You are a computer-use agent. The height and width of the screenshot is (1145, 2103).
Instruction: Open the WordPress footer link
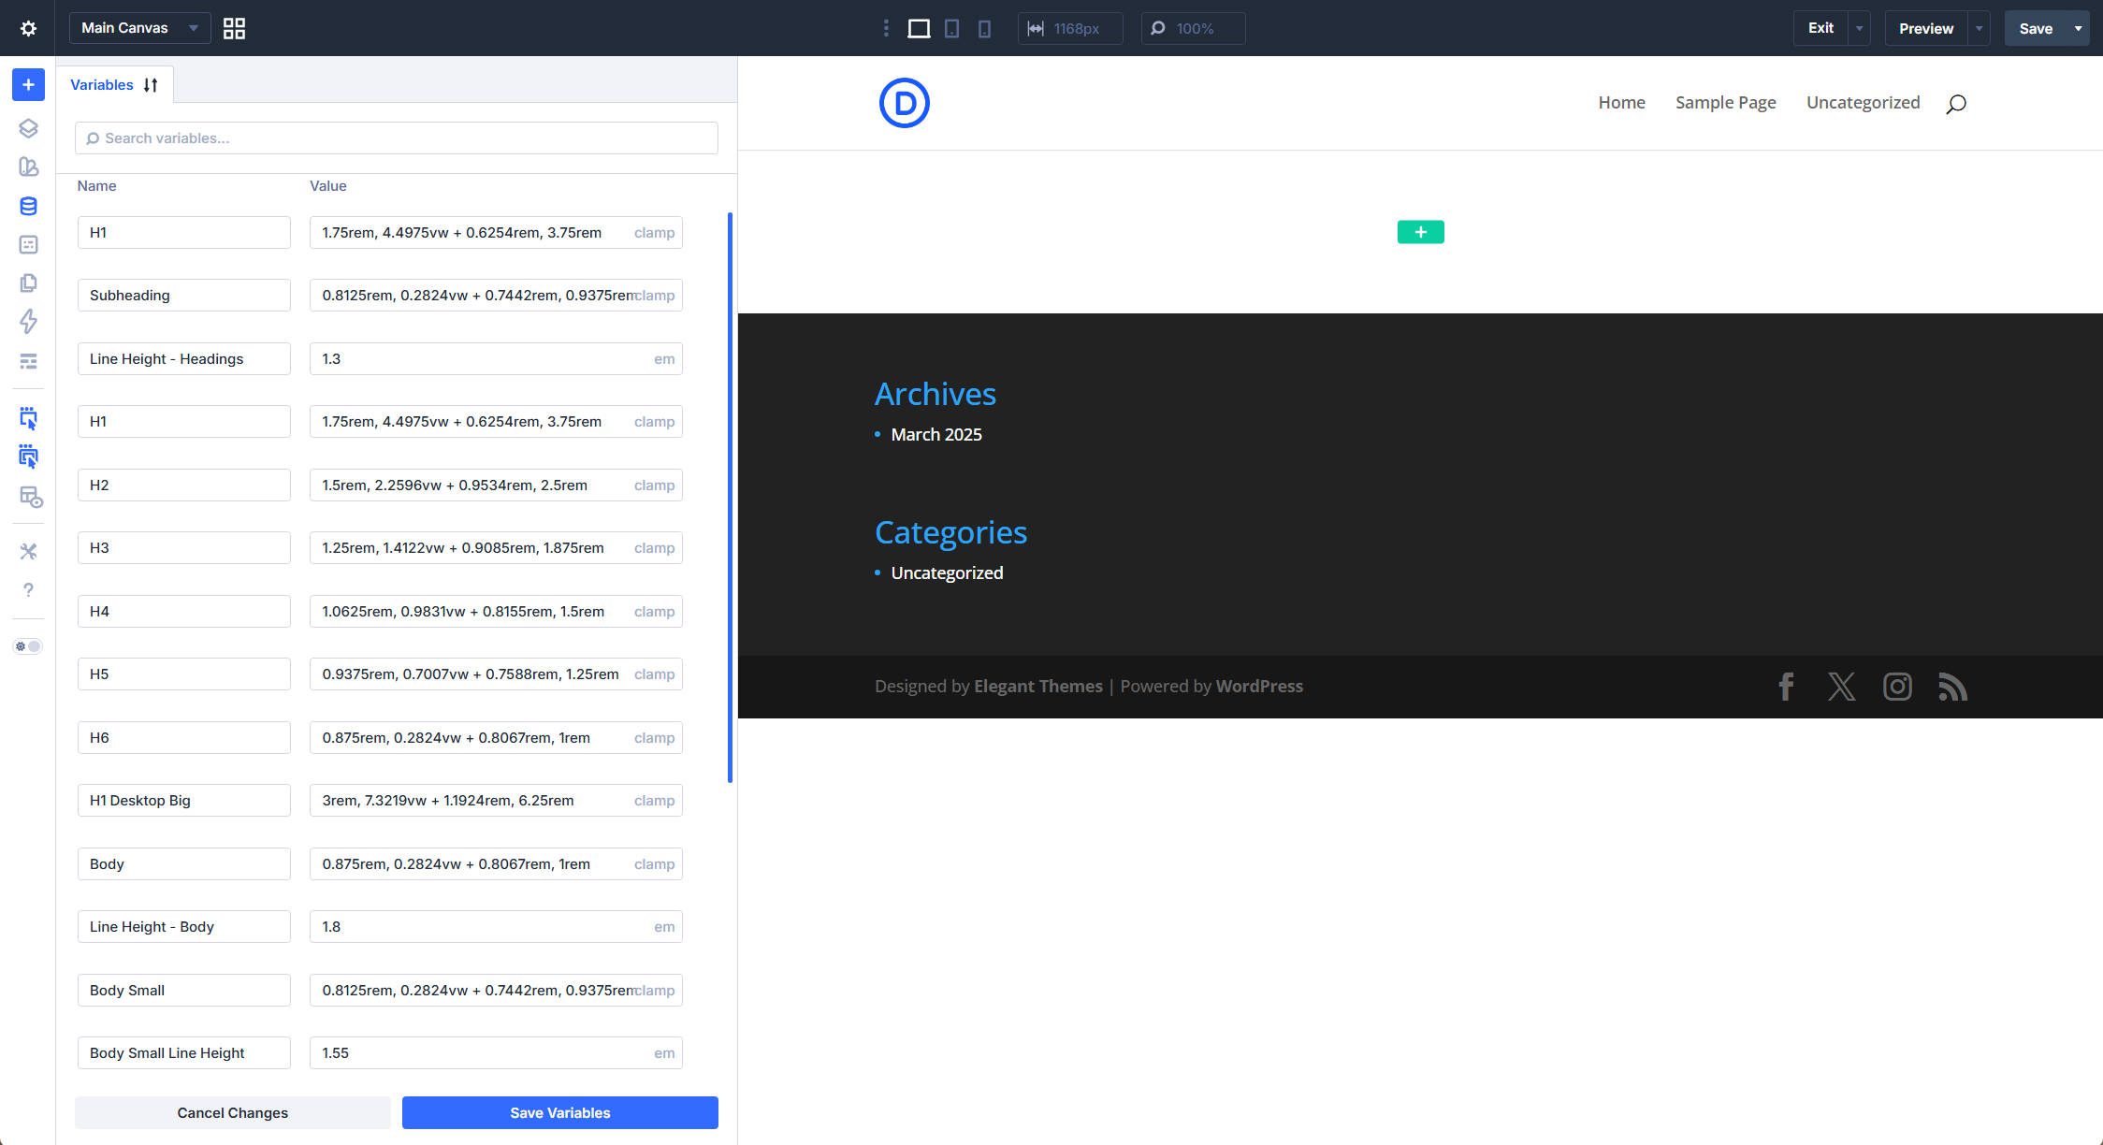(1259, 686)
